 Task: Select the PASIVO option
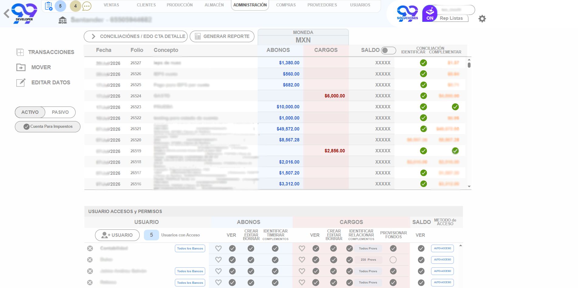click(60, 112)
